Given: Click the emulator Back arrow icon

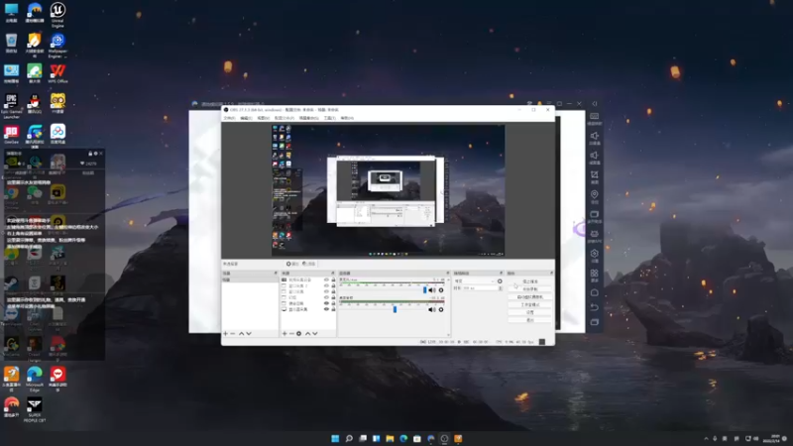Looking at the screenshot, I should tap(594, 307).
